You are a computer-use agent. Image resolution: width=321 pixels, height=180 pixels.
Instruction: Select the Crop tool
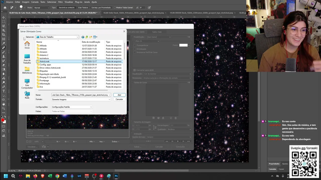[x=4, y=34]
